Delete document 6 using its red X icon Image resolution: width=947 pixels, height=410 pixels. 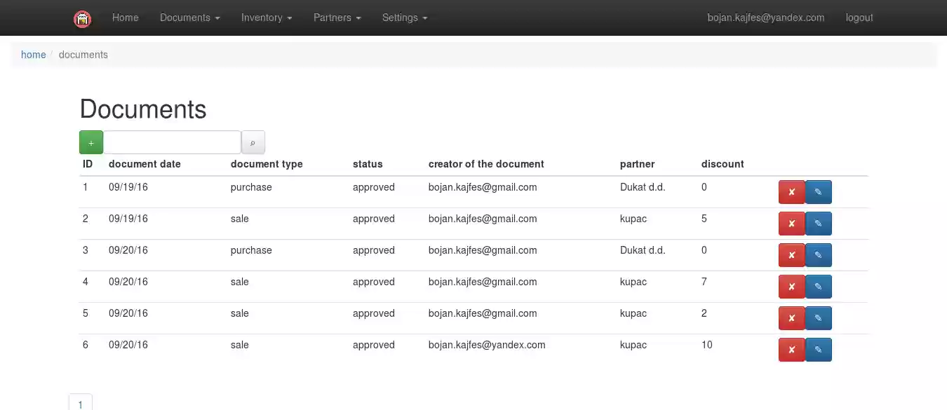tap(791, 349)
